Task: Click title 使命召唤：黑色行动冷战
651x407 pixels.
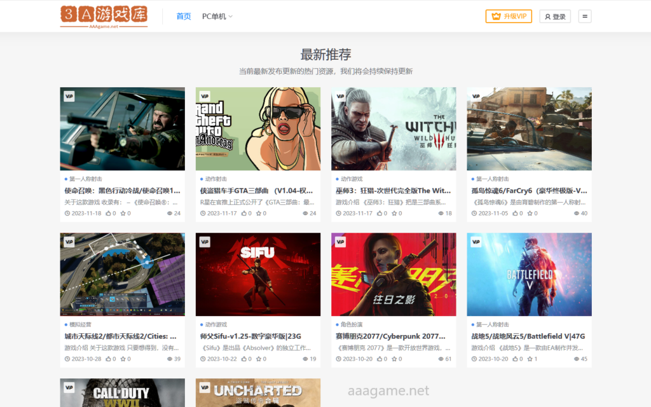Action: (x=123, y=191)
